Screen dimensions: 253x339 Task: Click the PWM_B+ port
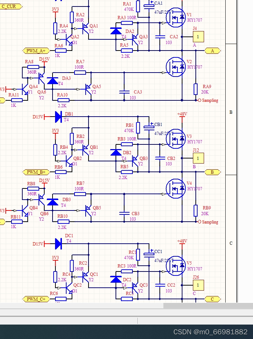click(36, 172)
